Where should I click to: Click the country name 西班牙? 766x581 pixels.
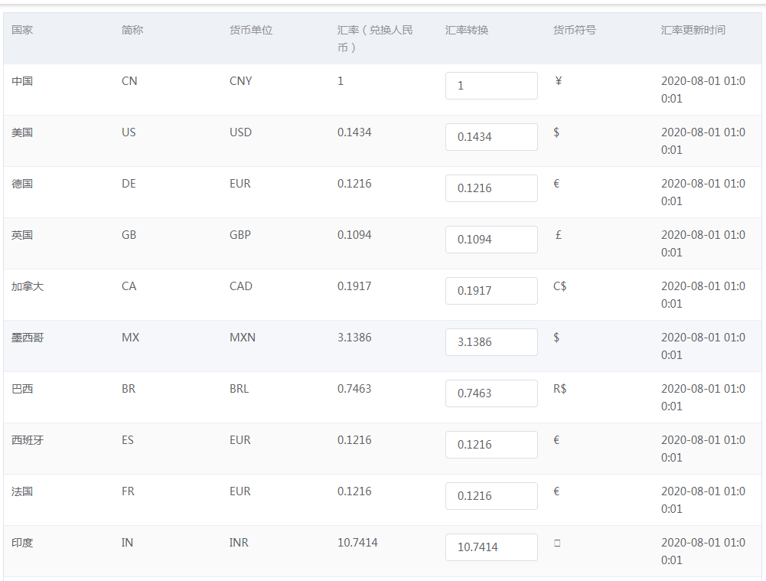[x=28, y=440]
